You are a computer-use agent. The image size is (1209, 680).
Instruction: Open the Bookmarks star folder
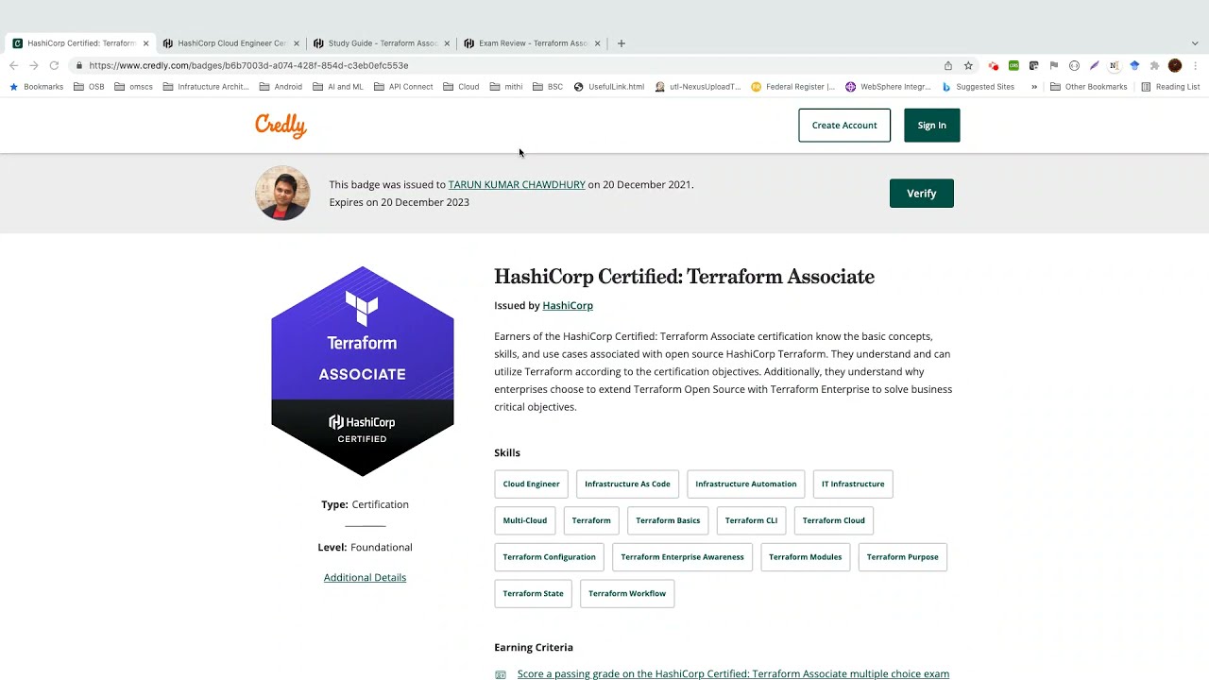[36, 86]
